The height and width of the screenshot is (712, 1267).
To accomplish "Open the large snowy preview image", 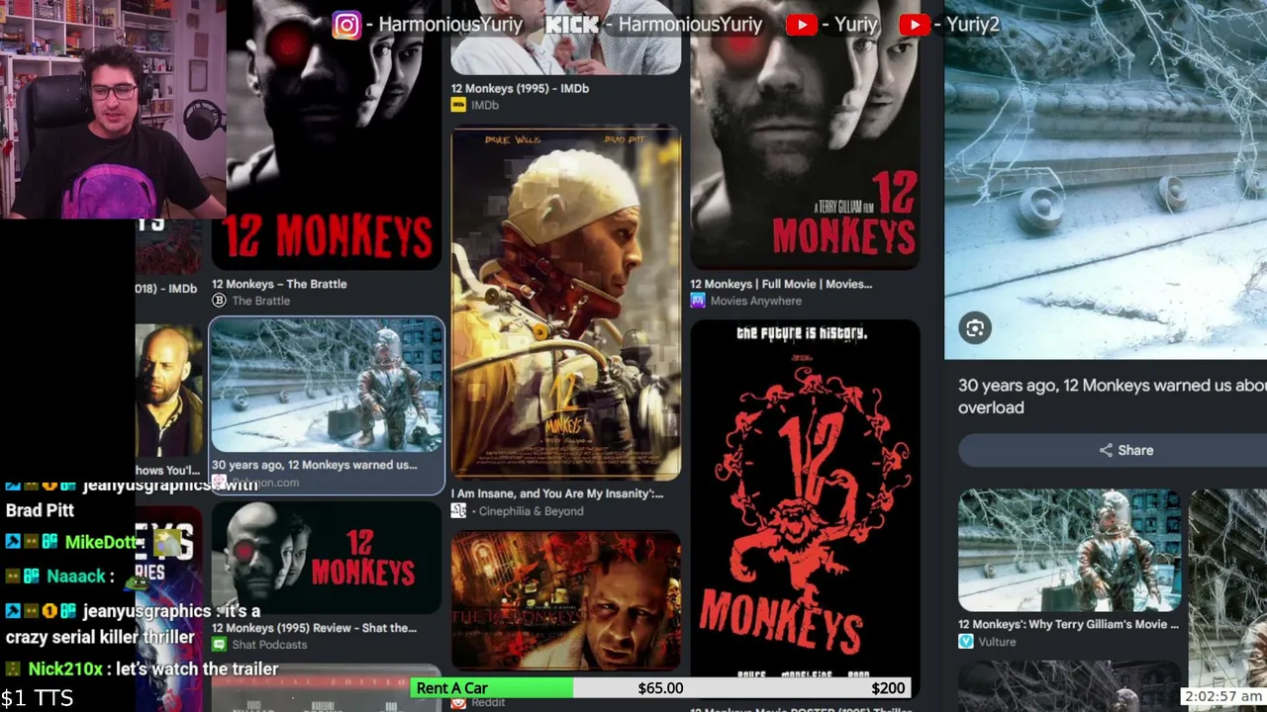I will (1106, 179).
